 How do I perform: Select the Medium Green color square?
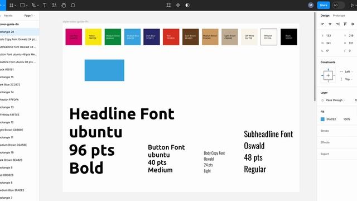click(x=113, y=37)
